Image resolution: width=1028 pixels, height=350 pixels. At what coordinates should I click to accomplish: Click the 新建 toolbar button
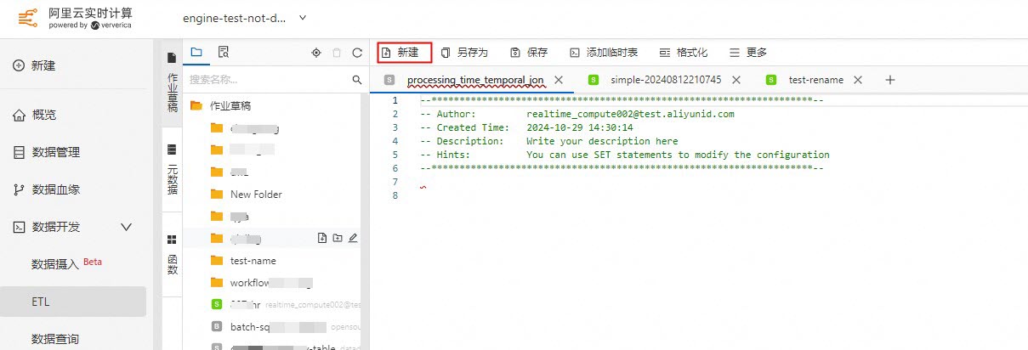[x=404, y=53]
